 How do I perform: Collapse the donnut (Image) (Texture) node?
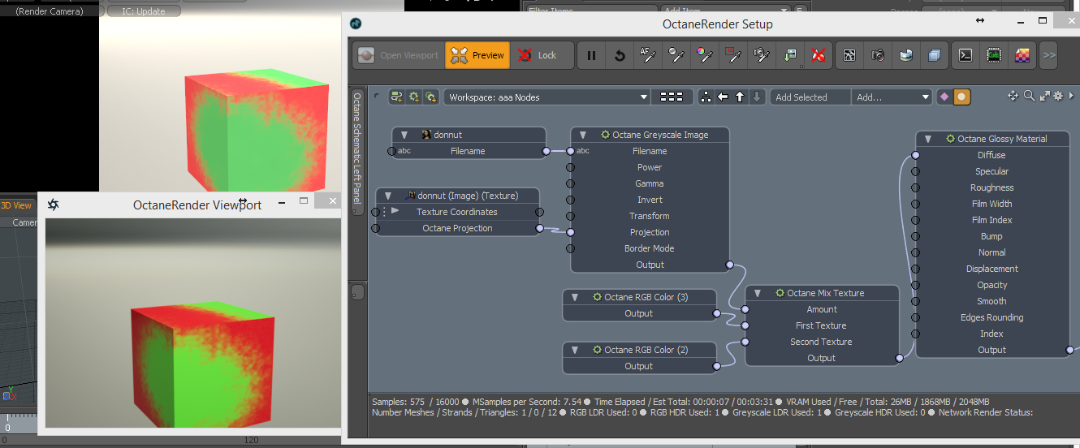coord(387,196)
